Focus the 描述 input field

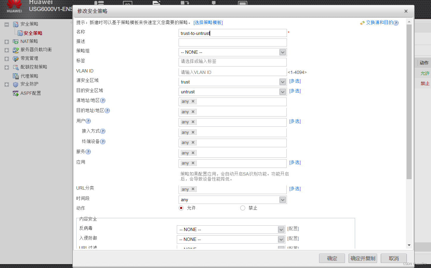[x=233, y=42]
